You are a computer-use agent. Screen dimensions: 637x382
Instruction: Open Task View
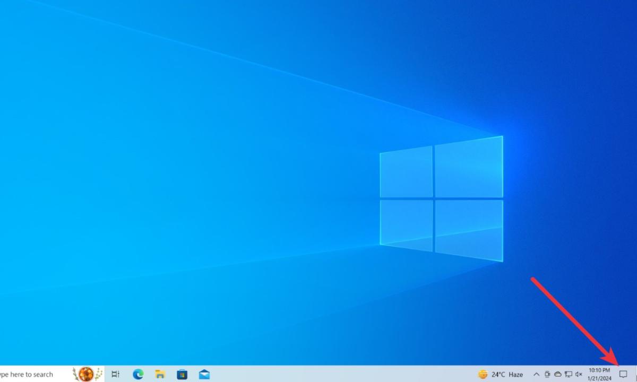point(115,374)
